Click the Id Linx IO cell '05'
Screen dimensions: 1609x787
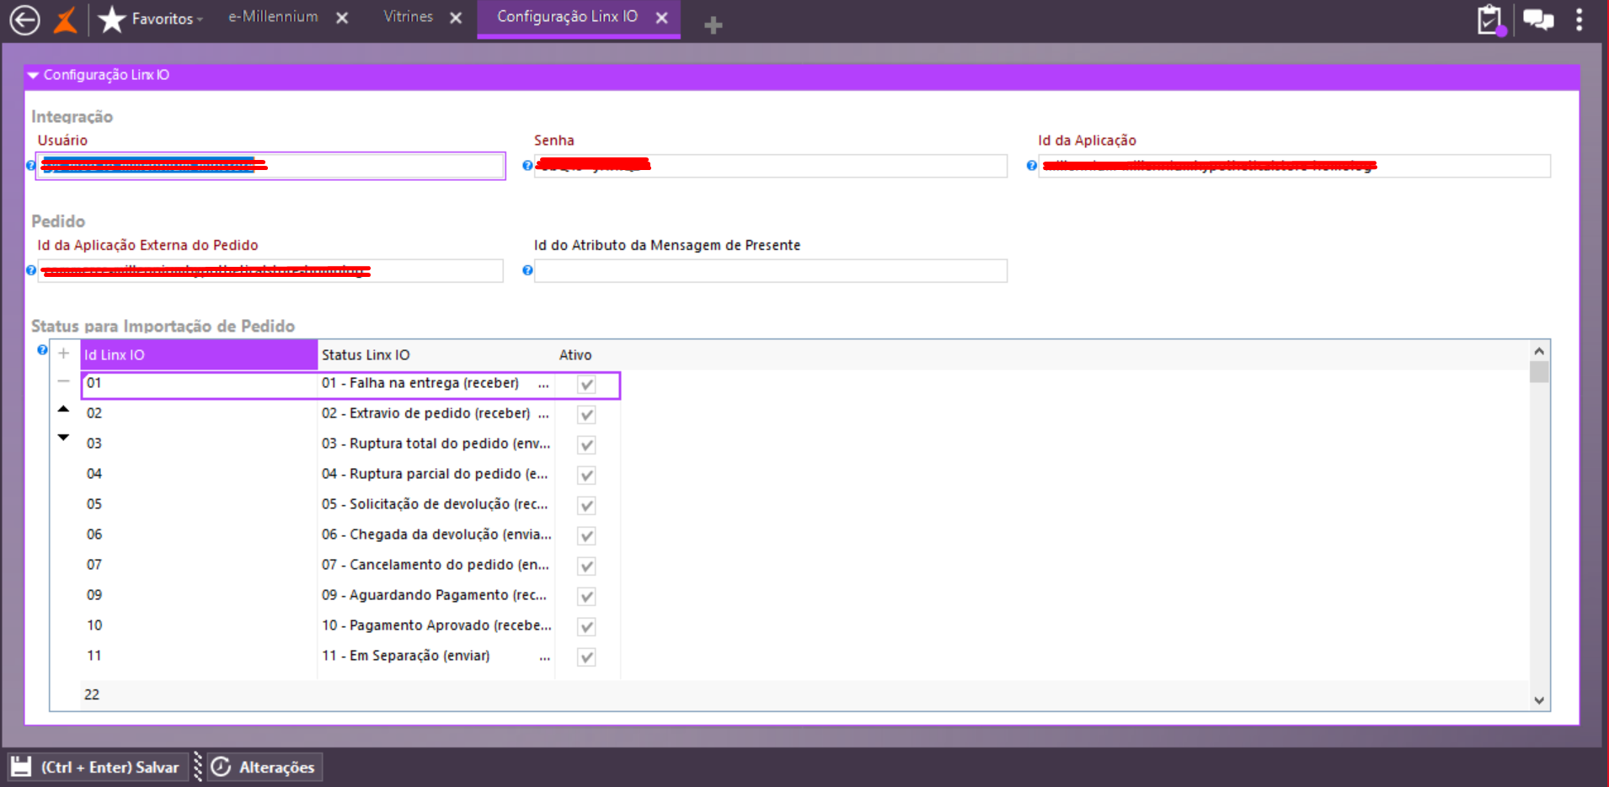pyautogui.click(x=199, y=505)
